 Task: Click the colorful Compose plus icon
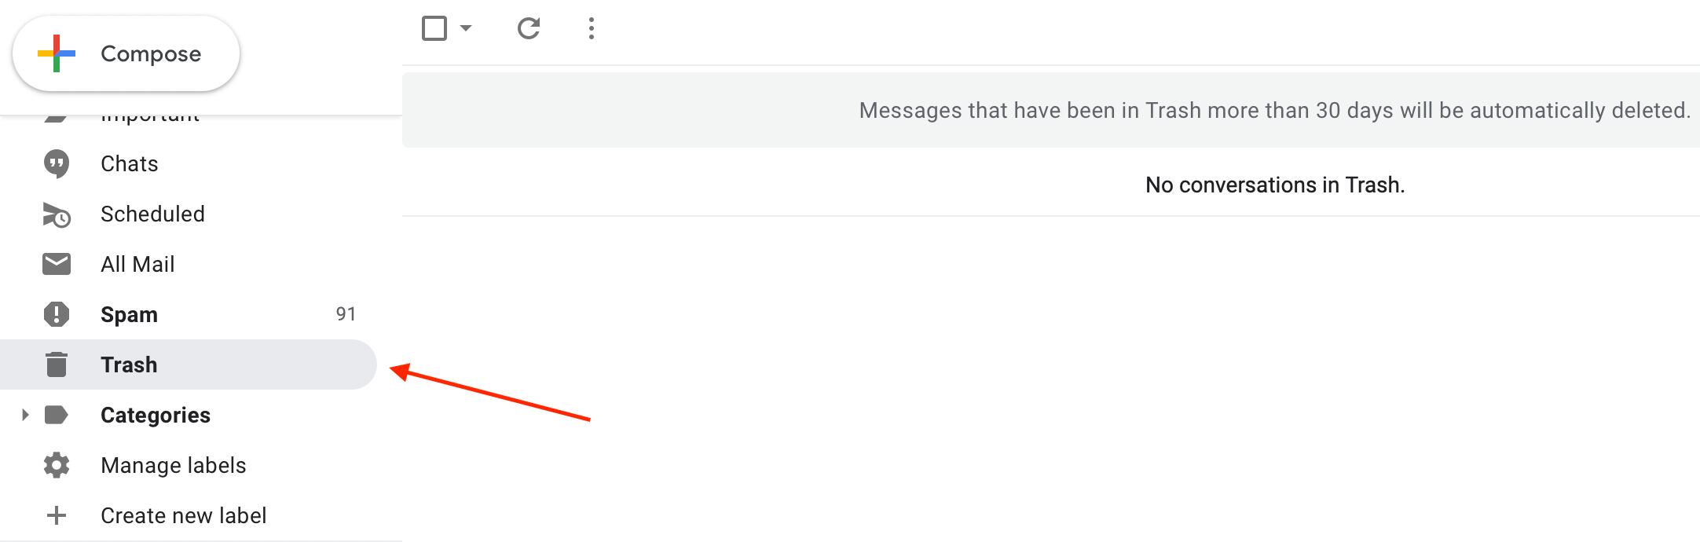[57, 53]
